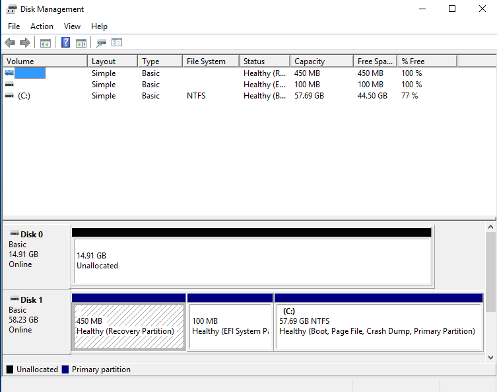Sort by the Free Space column header

click(376, 61)
